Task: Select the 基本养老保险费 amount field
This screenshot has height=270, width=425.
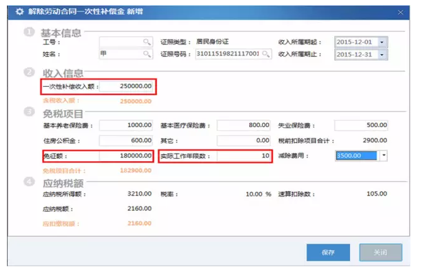Action: pos(126,125)
